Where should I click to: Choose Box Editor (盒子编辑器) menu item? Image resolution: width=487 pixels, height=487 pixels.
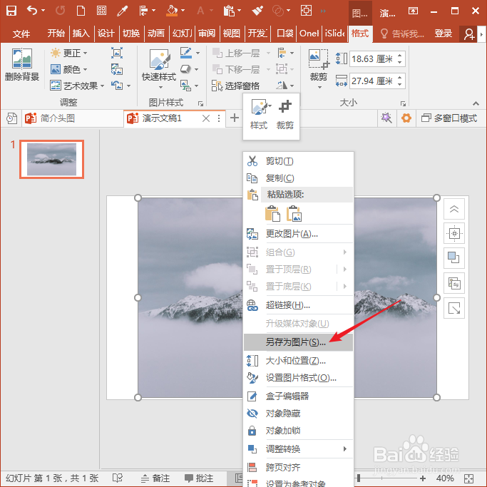coord(299,396)
